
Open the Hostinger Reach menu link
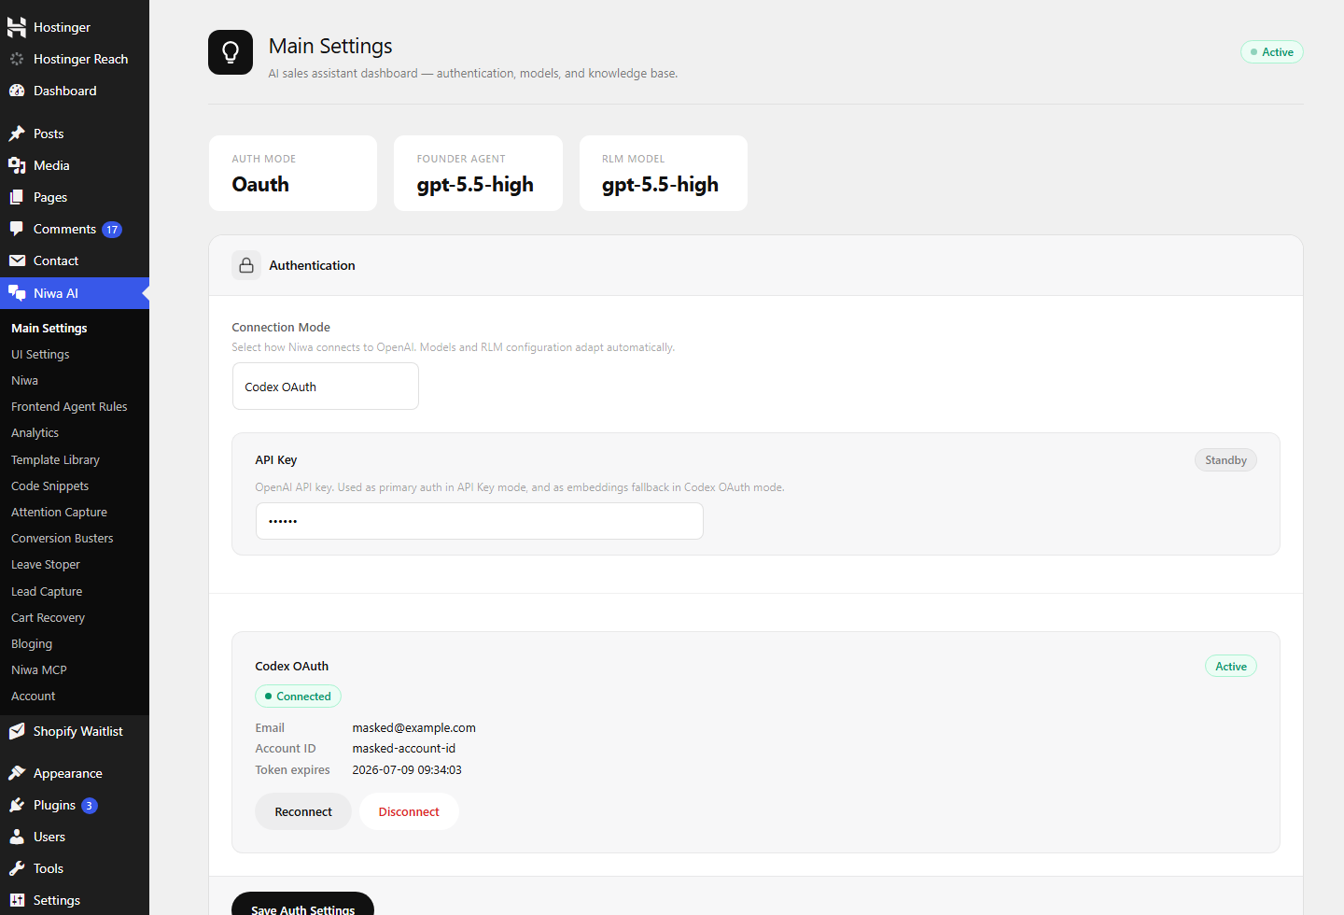click(x=80, y=59)
